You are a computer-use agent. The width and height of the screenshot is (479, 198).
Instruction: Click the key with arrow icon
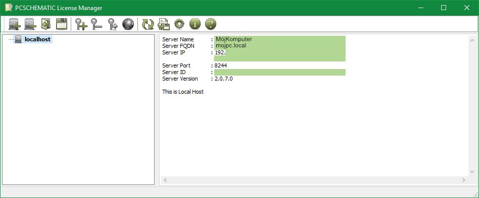click(x=113, y=24)
